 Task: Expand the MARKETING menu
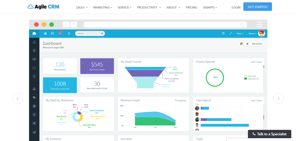pyautogui.click(x=103, y=7)
